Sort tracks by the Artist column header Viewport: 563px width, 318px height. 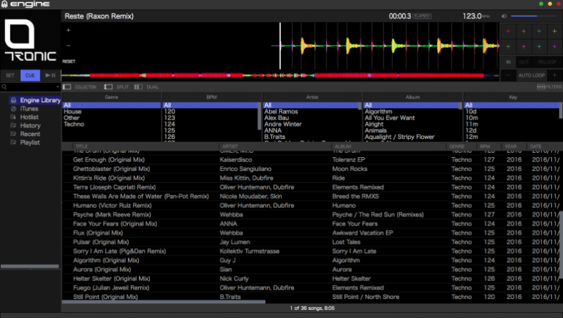coord(232,147)
